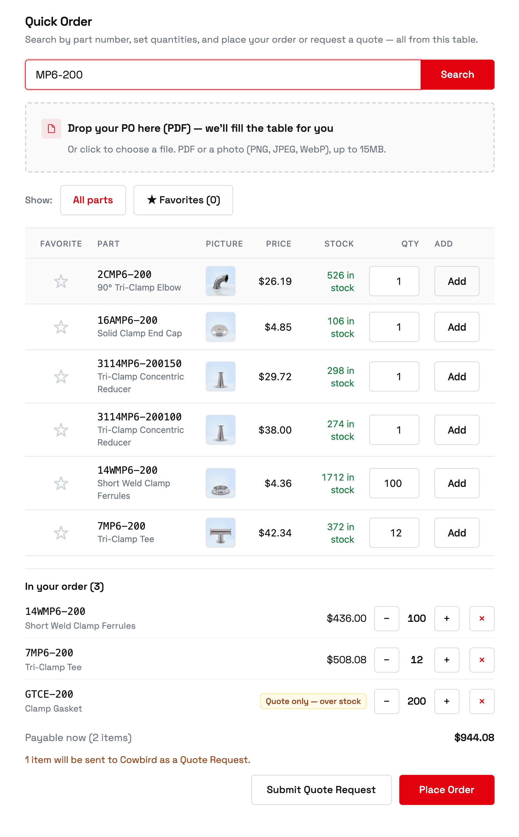Place Order with the red button
This screenshot has height=837, width=519.
click(x=446, y=789)
